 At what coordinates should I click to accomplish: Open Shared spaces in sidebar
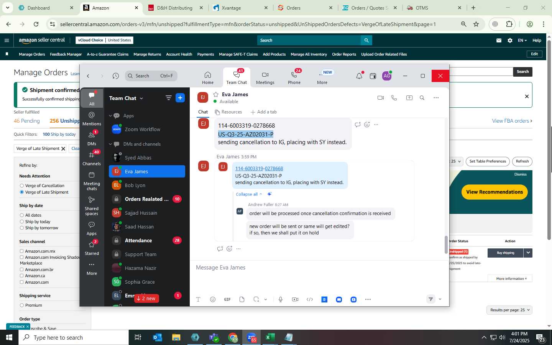point(92,206)
